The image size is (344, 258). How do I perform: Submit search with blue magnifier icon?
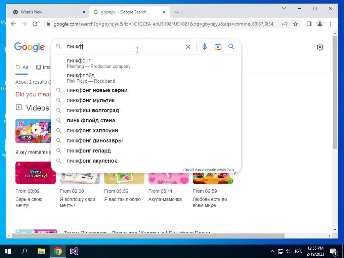[231, 46]
